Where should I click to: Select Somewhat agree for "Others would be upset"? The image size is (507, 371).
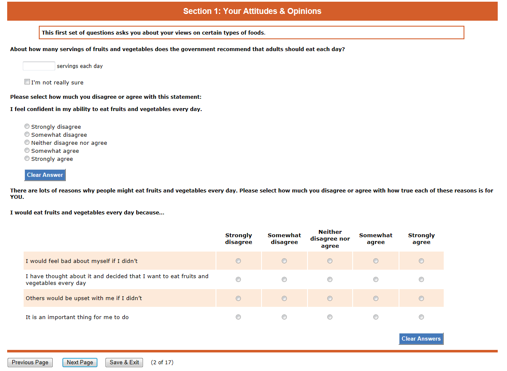pyautogui.click(x=376, y=298)
